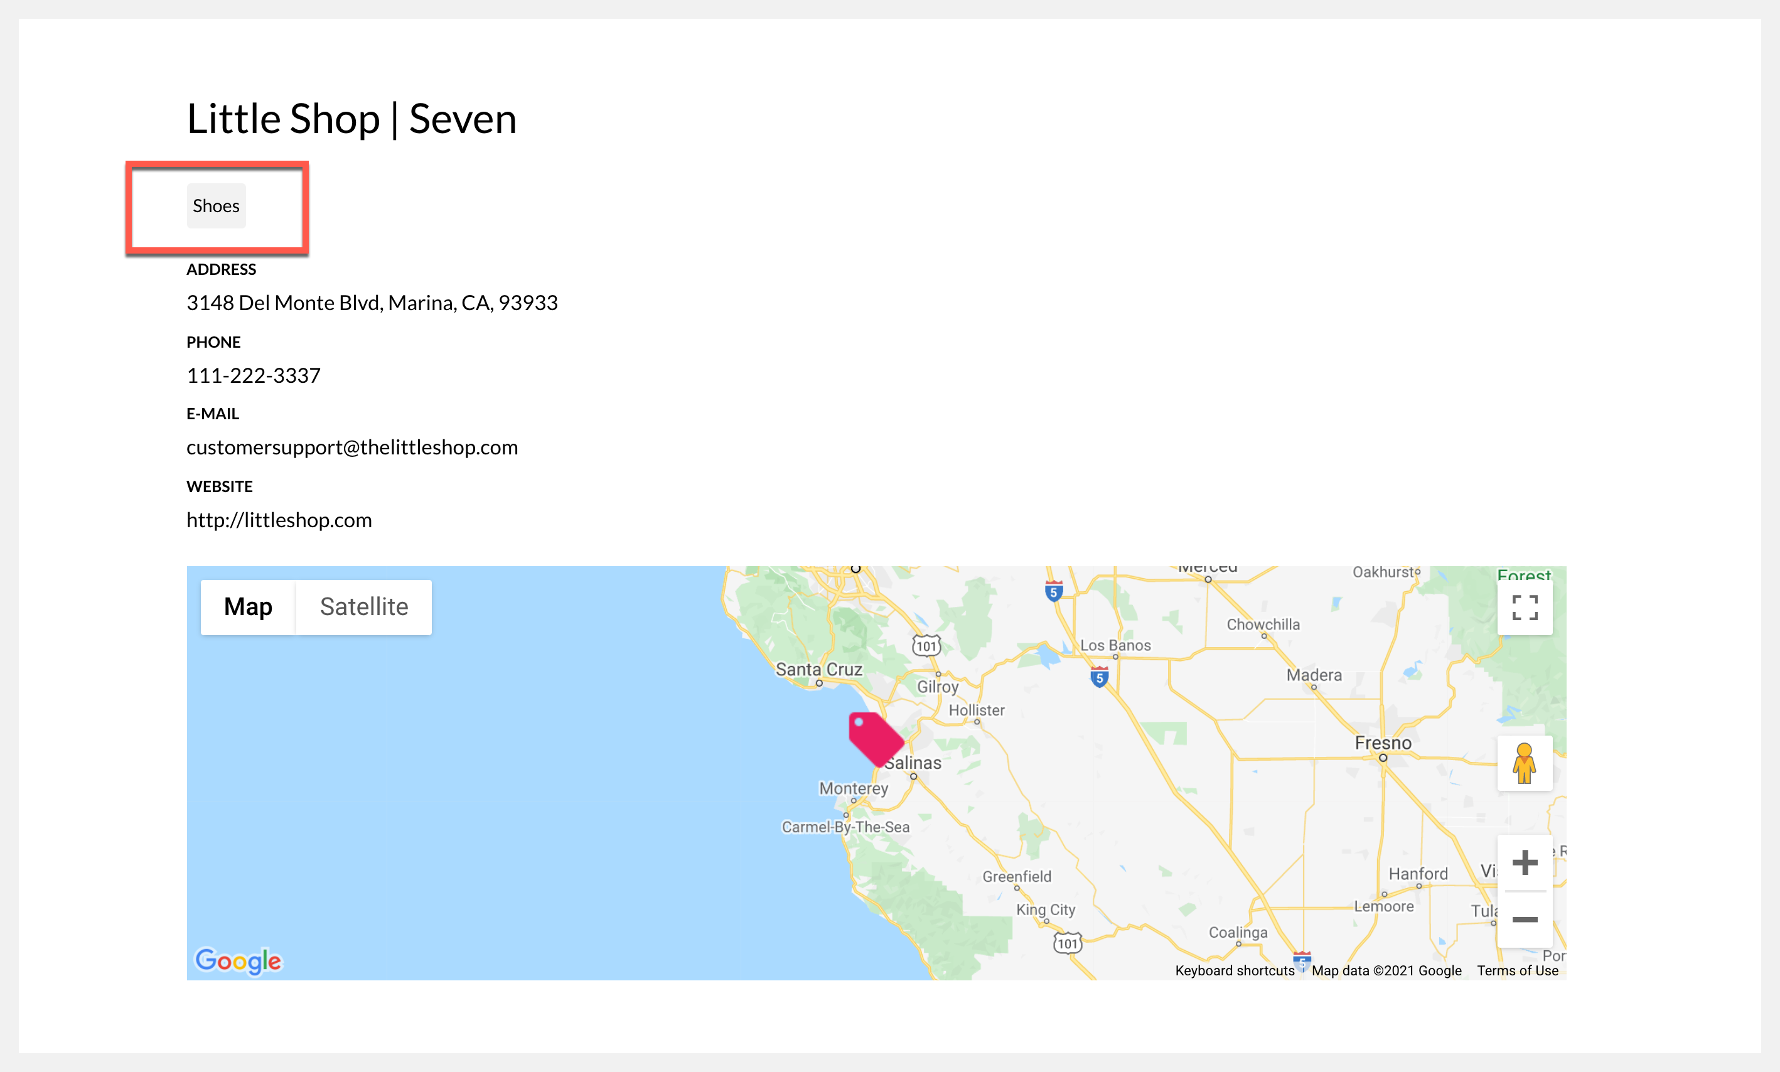1780x1072 pixels.
Task: Click the Monterey label on map
Action: [853, 788]
